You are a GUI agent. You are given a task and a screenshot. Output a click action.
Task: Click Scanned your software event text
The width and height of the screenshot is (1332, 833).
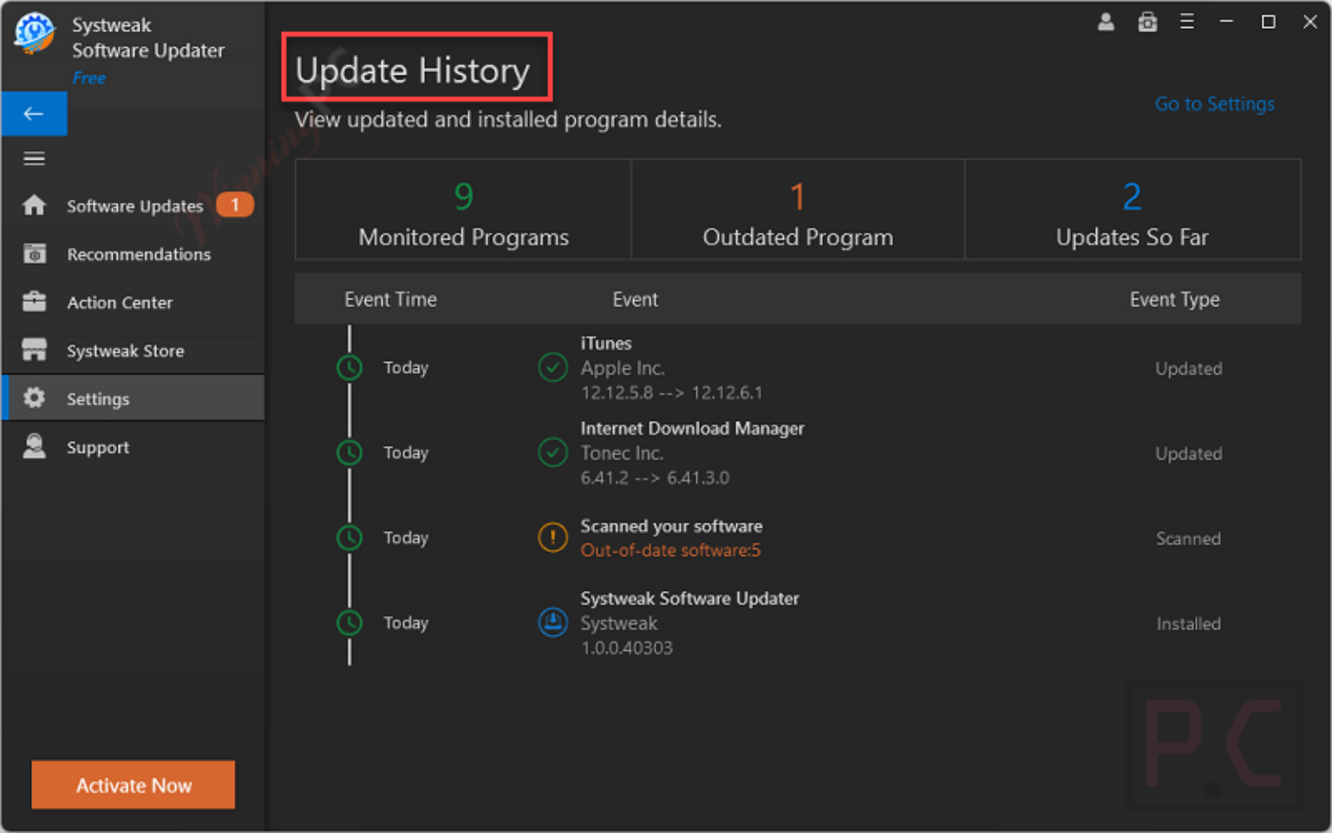click(x=671, y=526)
